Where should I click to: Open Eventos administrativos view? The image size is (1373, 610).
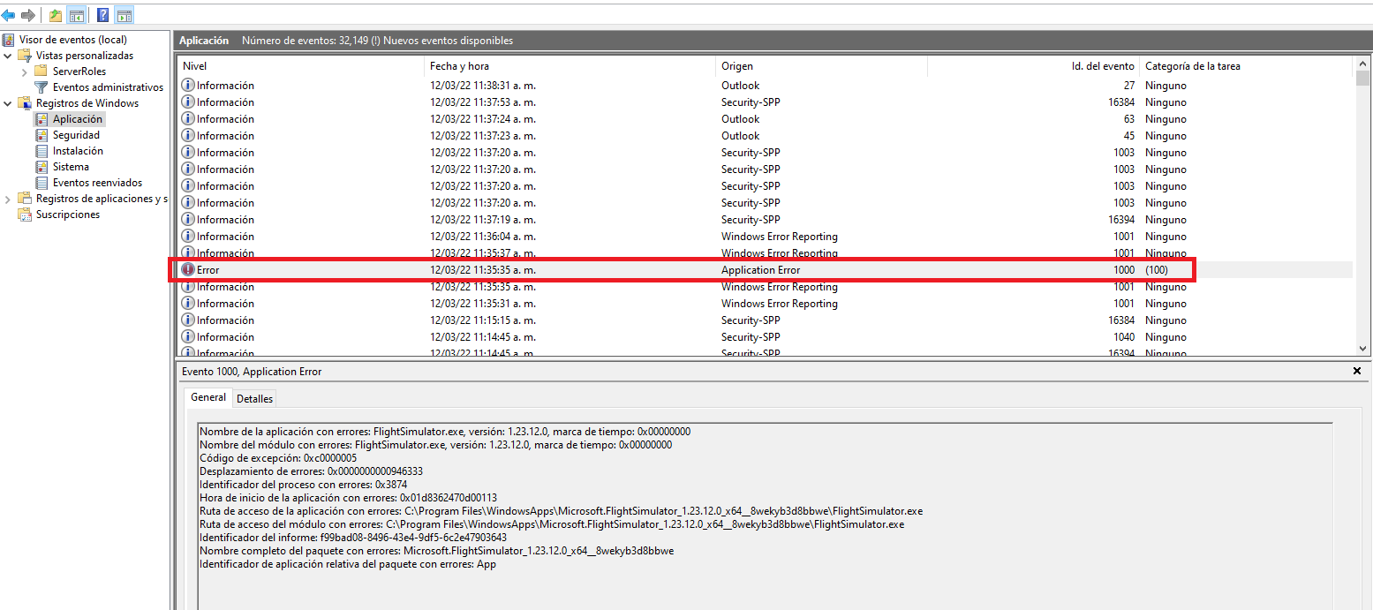(x=108, y=87)
